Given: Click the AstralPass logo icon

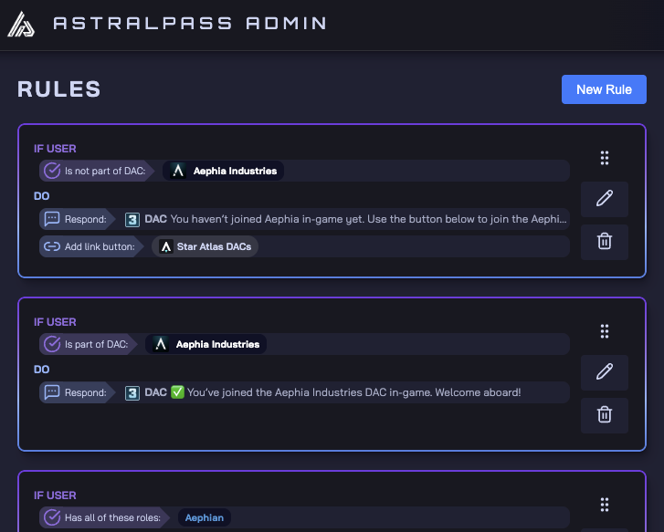Looking at the screenshot, I should pos(21,24).
